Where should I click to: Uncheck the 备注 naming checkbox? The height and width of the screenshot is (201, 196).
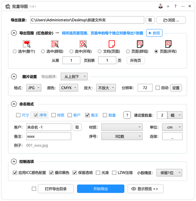coord(87,115)
